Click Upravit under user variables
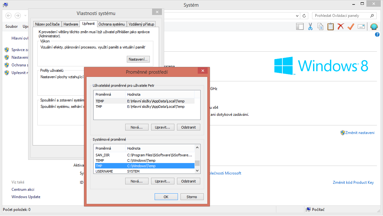383x216 pixels. click(163, 127)
